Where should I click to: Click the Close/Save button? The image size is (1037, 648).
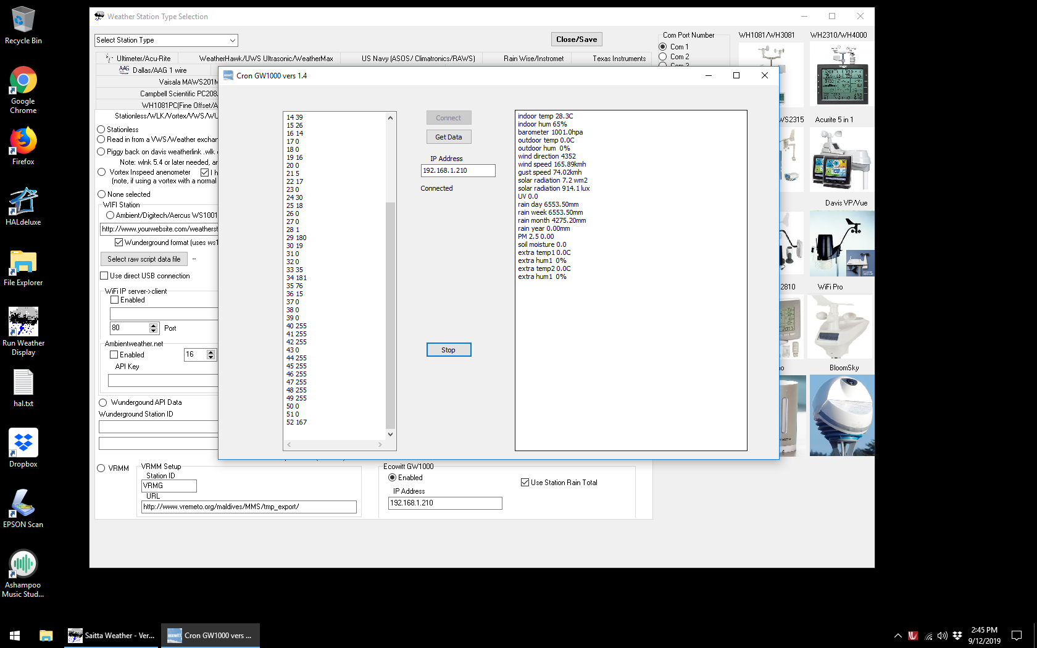coord(577,39)
